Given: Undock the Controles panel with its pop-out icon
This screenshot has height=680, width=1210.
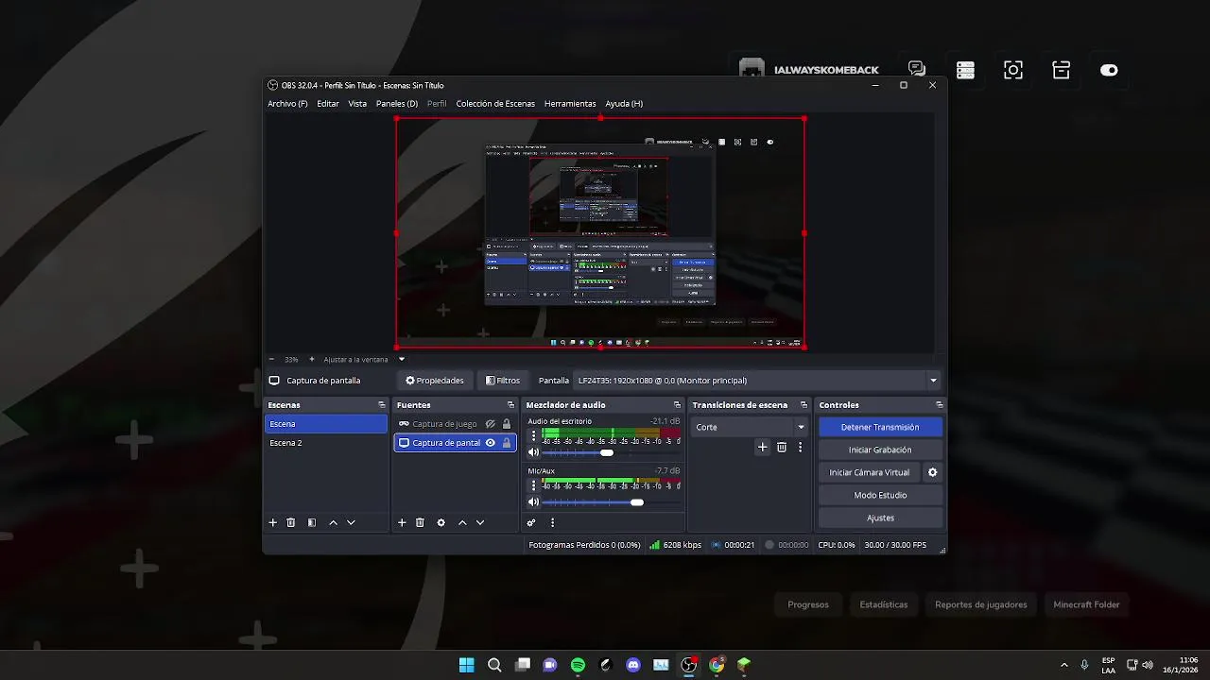Looking at the screenshot, I should pyautogui.click(x=940, y=405).
